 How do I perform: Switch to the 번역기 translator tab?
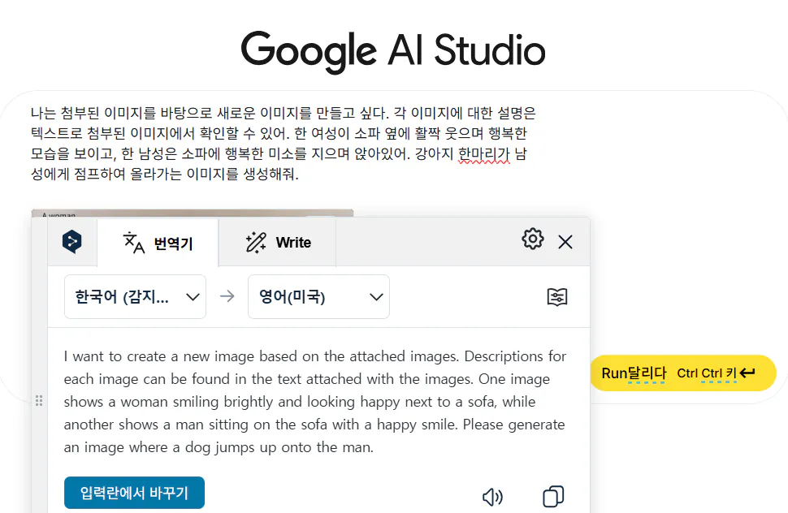click(x=158, y=243)
